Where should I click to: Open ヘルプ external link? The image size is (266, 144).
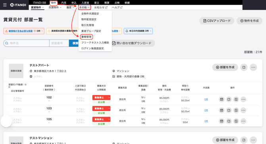click(x=117, y=8)
